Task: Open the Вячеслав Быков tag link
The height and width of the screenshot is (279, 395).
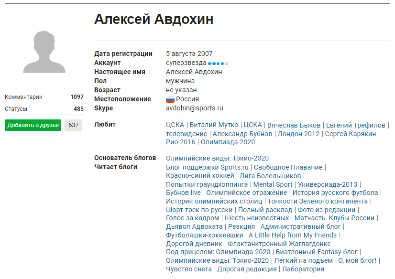Action: pos(294,125)
